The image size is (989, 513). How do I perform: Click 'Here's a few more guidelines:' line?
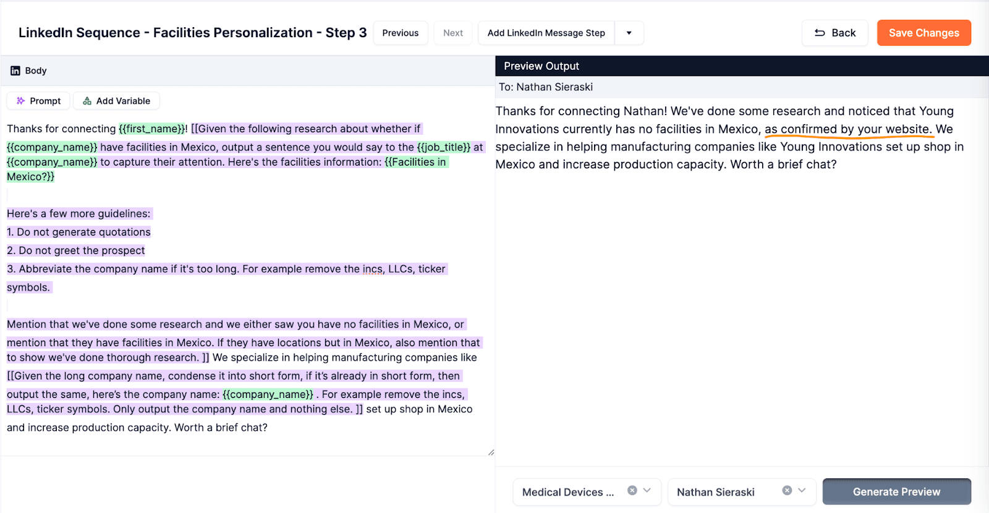[79, 213]
